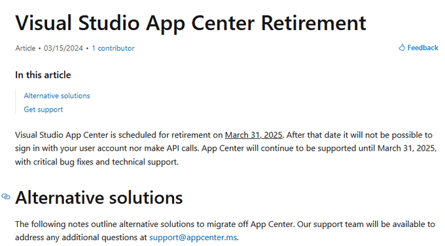Click the Article label near the date

tap(26, 48)
